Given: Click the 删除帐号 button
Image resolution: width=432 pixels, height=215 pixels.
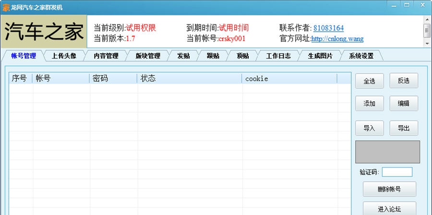Looking at the screenshot, I should pyautogui.click(x=389, y=189).
